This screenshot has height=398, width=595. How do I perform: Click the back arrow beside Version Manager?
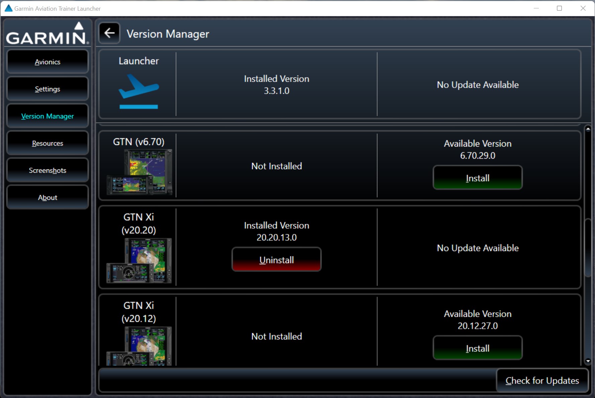pos(109,33)
